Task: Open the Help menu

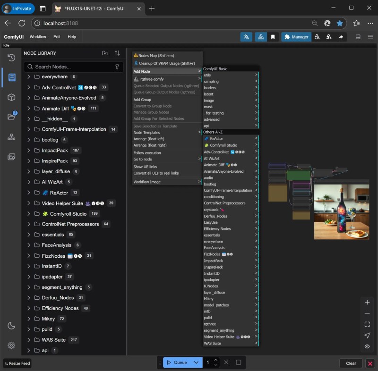Action: [72, 37]
